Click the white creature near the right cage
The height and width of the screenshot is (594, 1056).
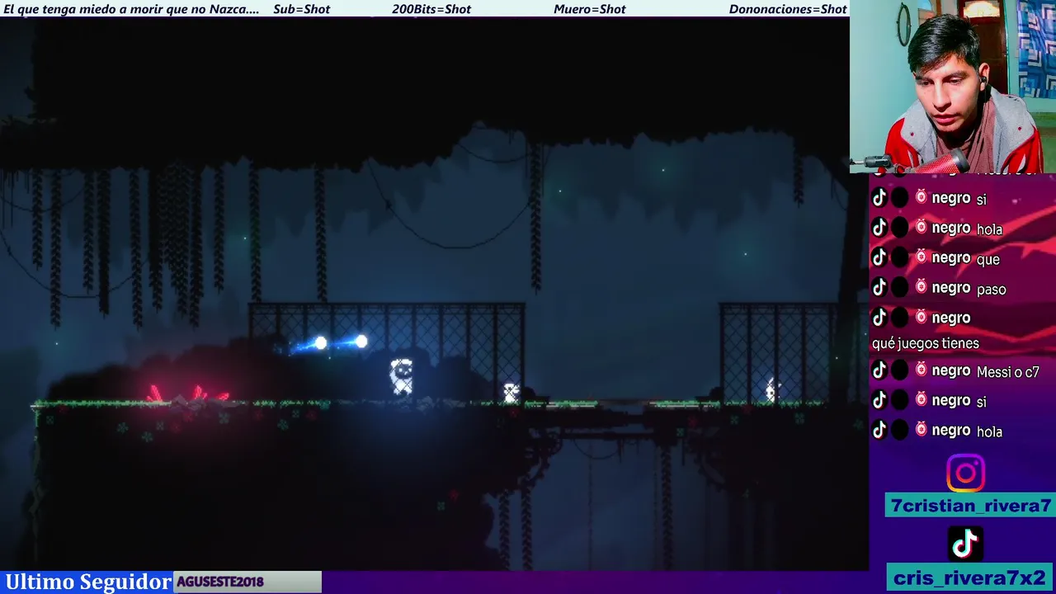pos(772,390)
